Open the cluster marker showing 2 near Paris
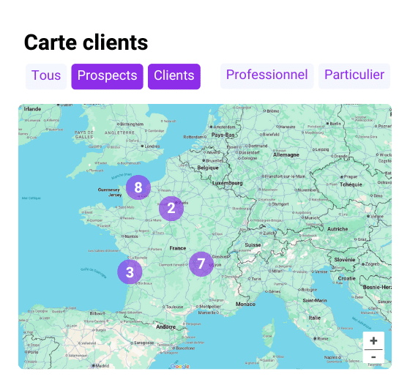The width and height of the screenshot is (410, 388). click(171, 209)
